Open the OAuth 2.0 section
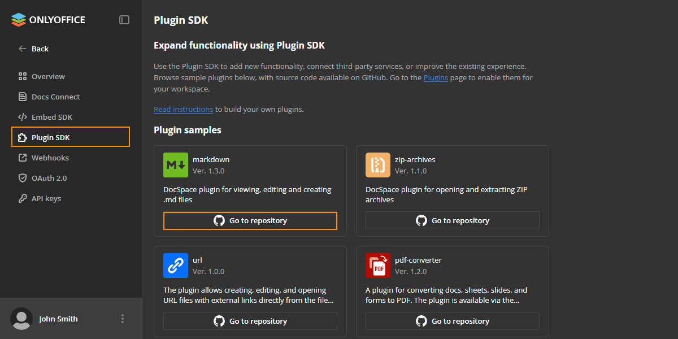 pyautogui.click(x=71, y=178)
